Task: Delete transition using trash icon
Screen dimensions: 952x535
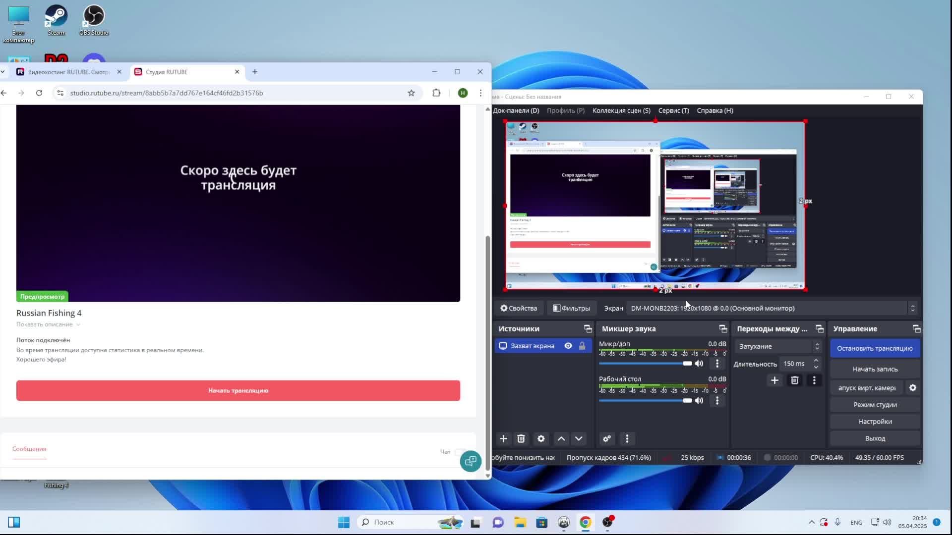Action: pyautogui.click(x=795, y=380)
